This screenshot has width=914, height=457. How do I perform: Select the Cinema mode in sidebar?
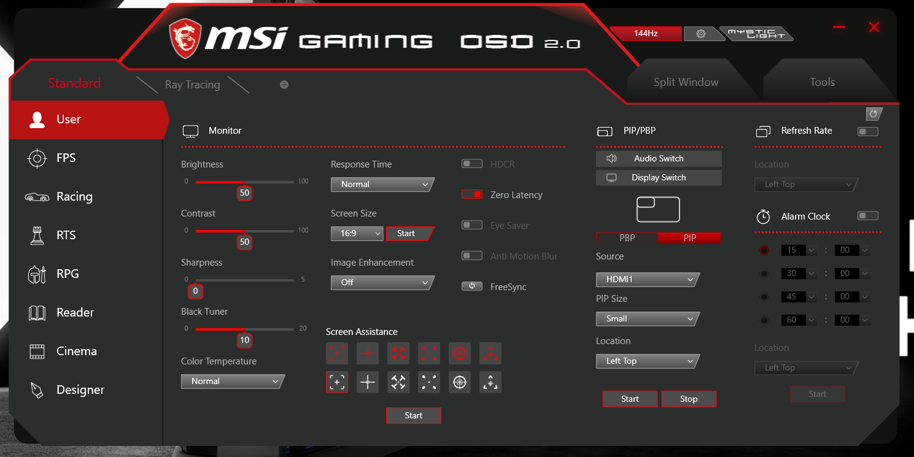(x=86, y=351)
